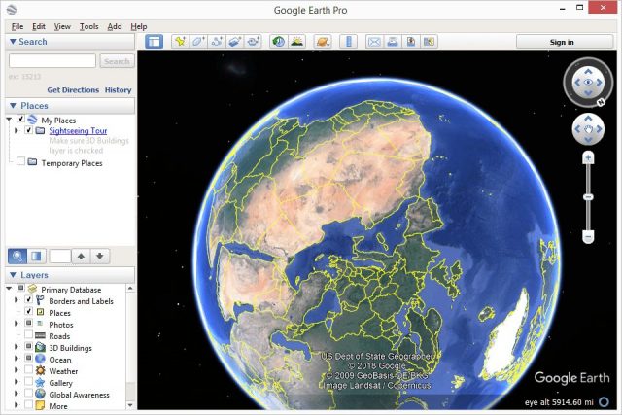Enable the Roads layer checkbox
The image size is (622, 415).
tap(28, 335)
